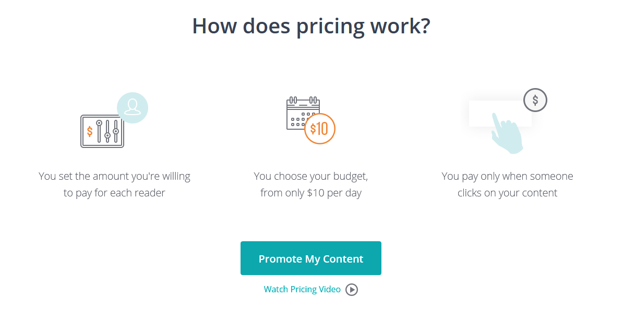Click the 'You pay only when someone' text
The image size is (623, 310).
(507, 176)
